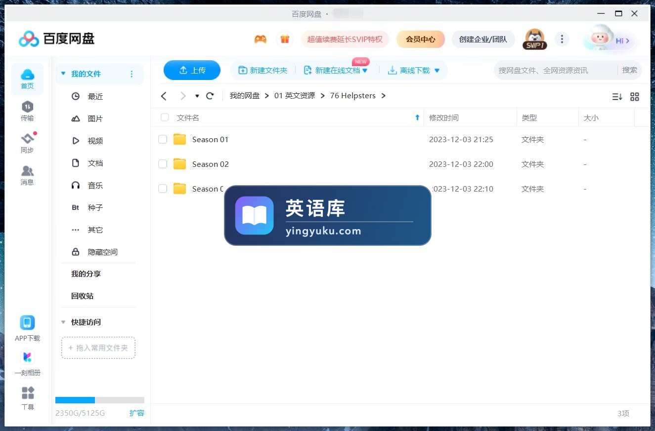Open 回收站 recycle bin
This screenshot has height=431, width=655.
tap(82, 296)
